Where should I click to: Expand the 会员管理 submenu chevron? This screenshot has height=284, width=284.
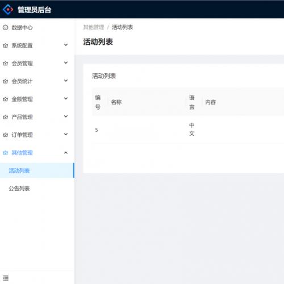pos(66,62)
